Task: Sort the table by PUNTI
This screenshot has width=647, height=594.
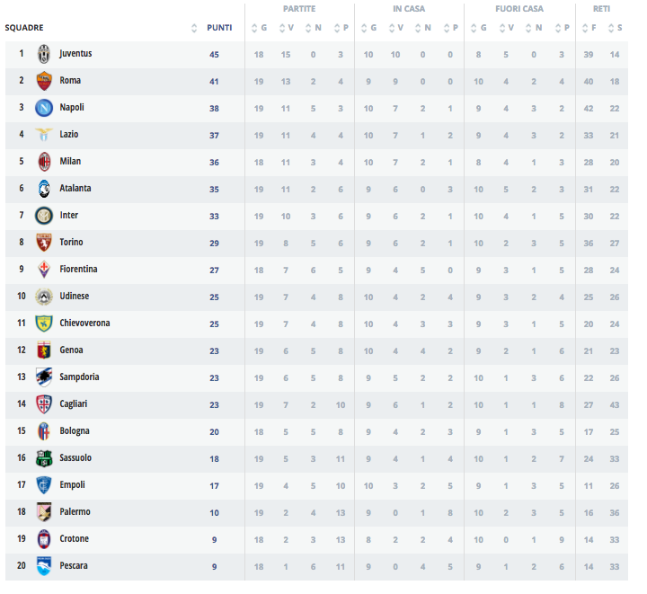Action: point(218,28)
